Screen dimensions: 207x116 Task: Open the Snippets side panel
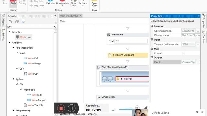click(3, 20)
